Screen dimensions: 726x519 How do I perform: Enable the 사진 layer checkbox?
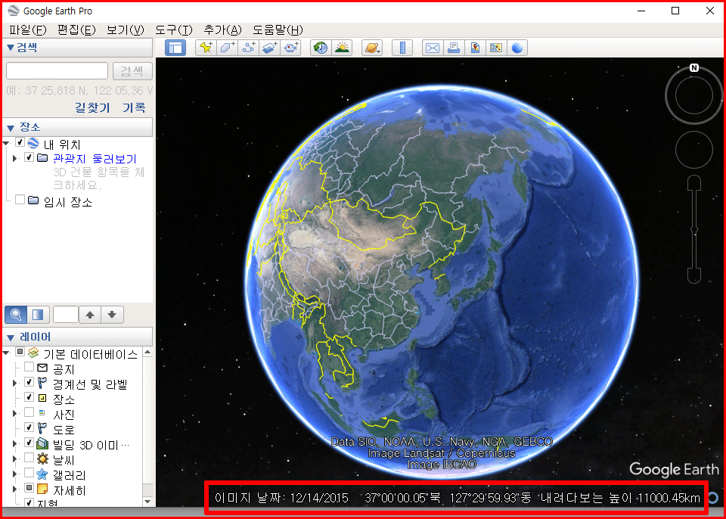(29, 412)
